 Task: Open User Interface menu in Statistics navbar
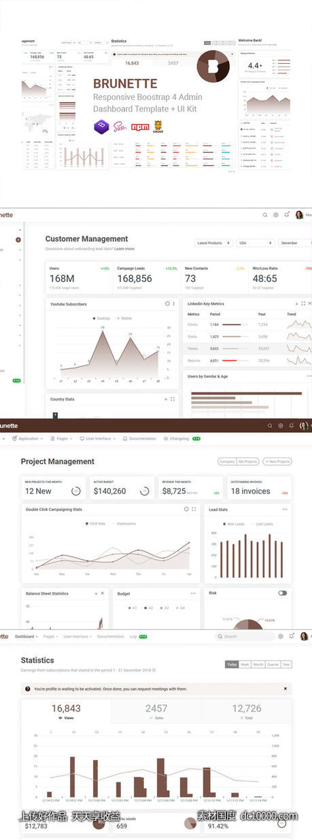click(77, 637)
